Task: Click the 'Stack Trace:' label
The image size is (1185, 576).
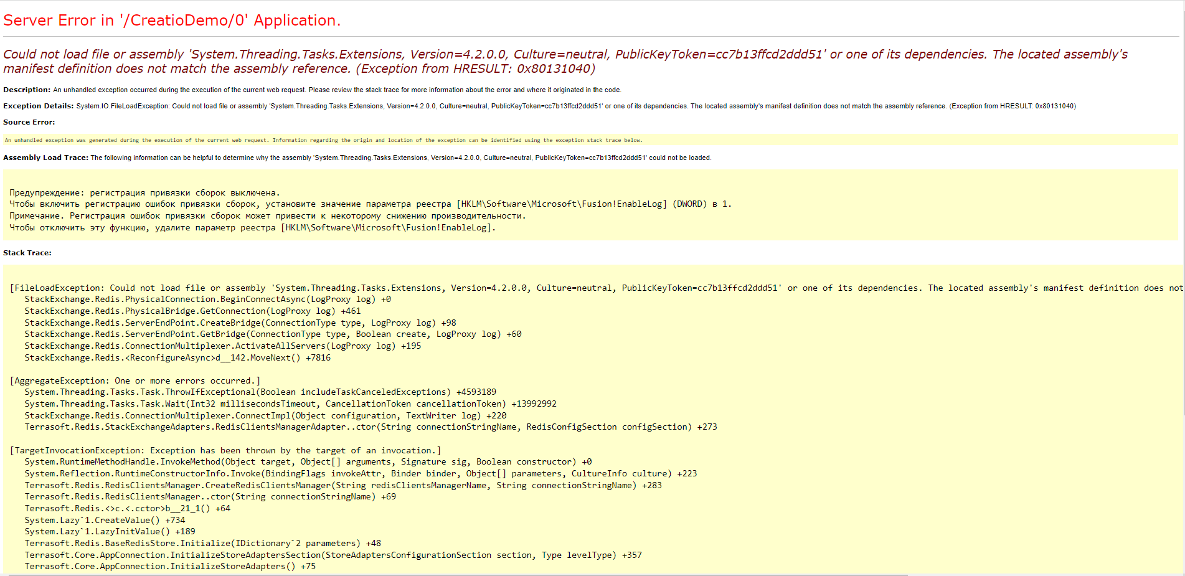Action: (27, 253)
